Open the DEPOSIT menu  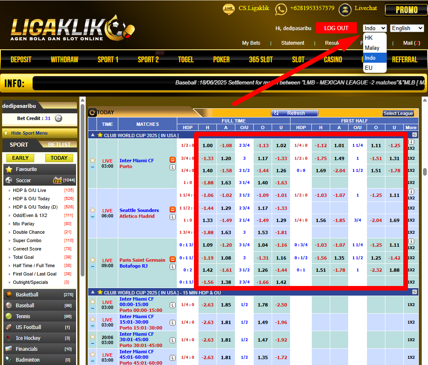point(21,59)
